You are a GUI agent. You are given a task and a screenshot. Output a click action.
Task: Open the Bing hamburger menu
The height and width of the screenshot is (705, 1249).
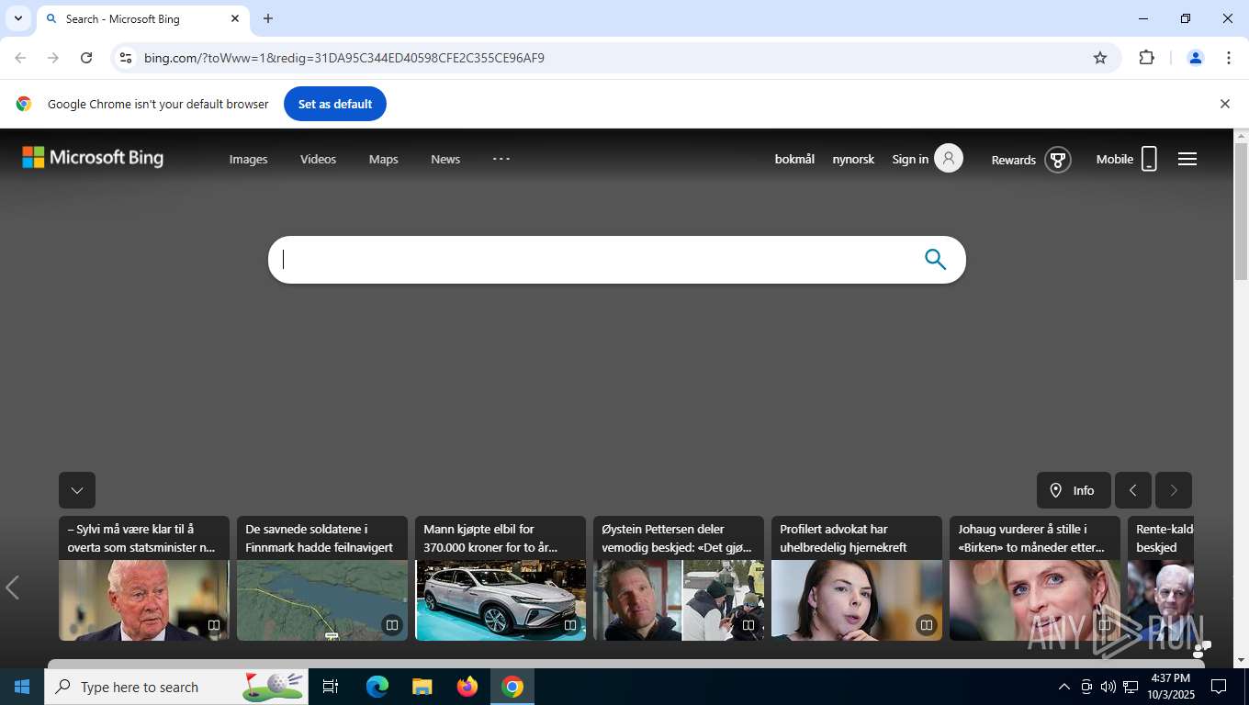1187,159
